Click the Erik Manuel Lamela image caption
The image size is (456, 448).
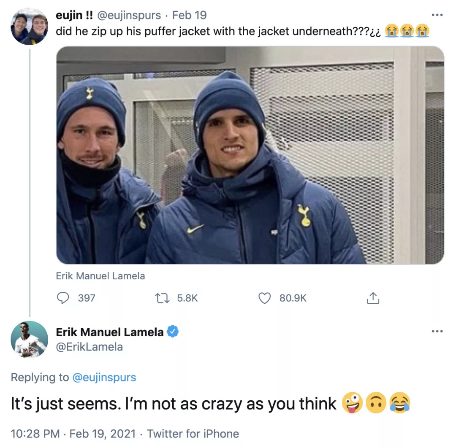click(100, 276)
